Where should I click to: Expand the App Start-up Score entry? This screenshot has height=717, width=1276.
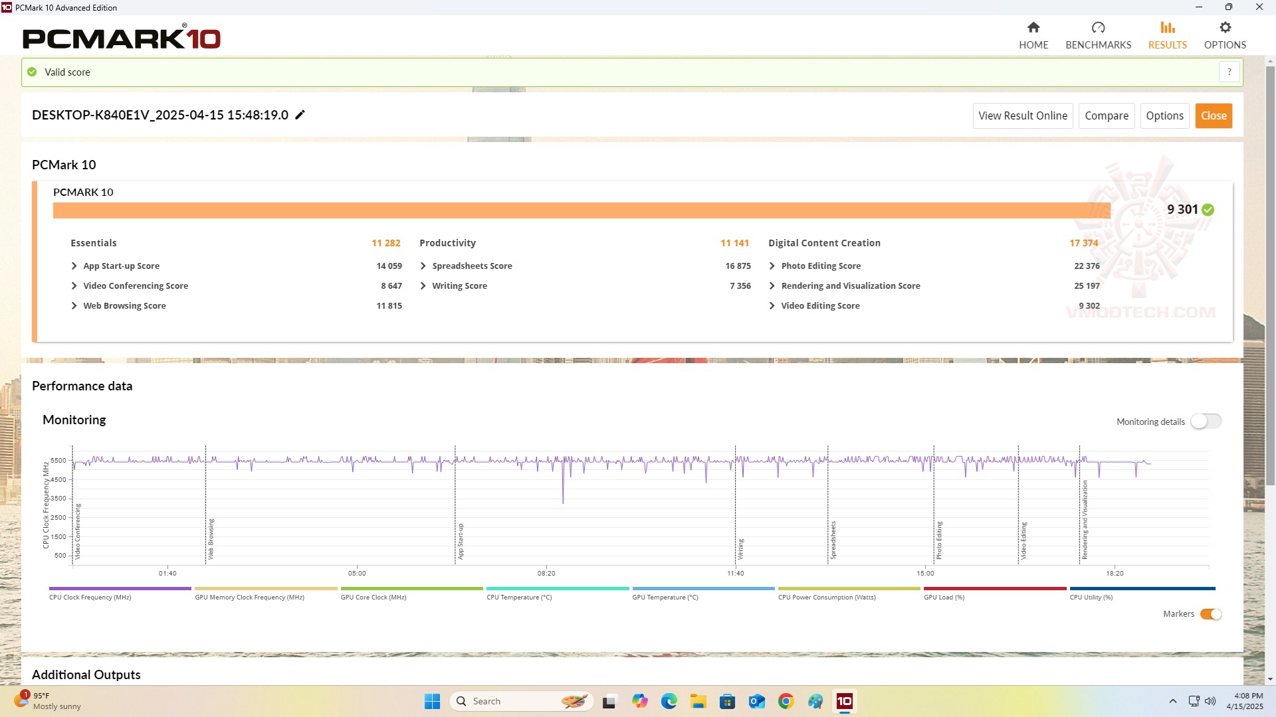(74, 266)
